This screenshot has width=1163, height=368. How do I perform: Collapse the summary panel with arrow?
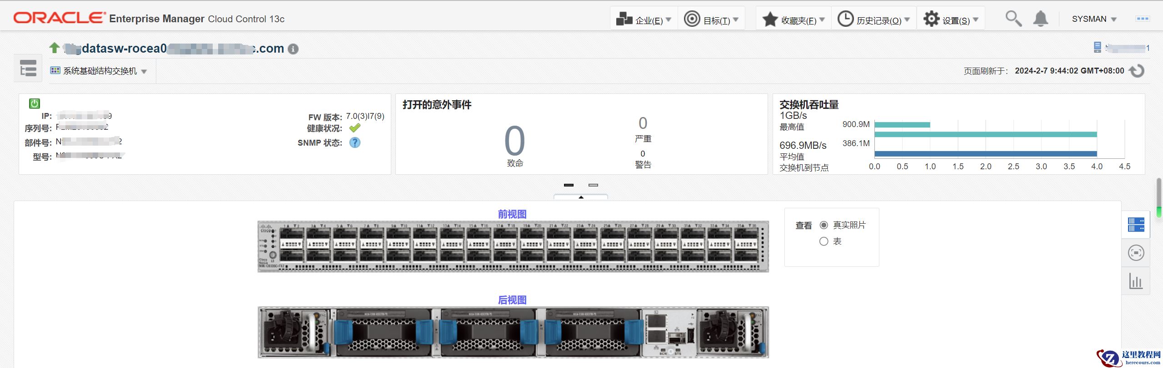click(x=581, y=197)
